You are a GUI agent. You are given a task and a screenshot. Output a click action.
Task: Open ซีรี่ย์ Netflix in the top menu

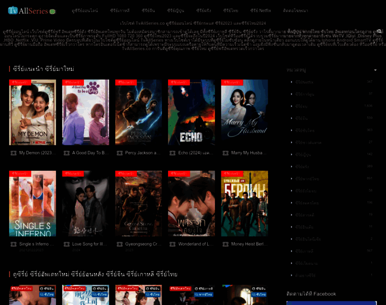[x=261, y=11]
